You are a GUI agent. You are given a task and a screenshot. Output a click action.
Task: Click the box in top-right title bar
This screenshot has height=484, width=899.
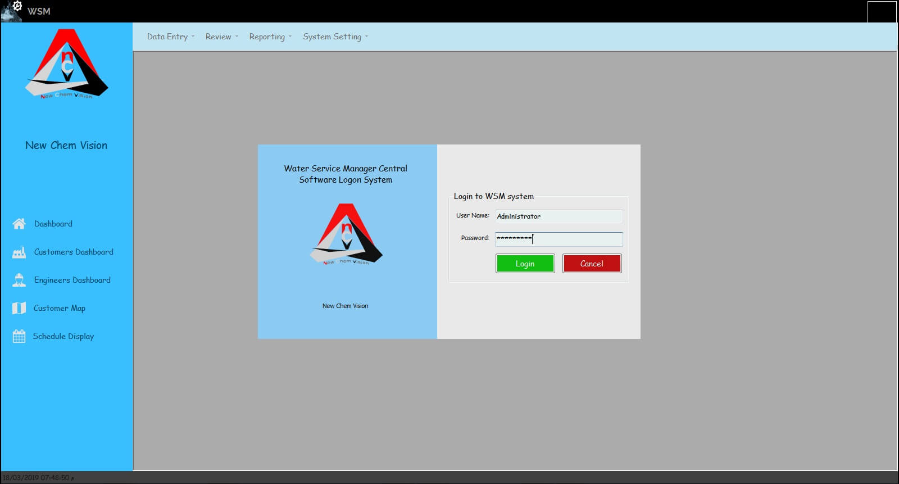point(882,12)
